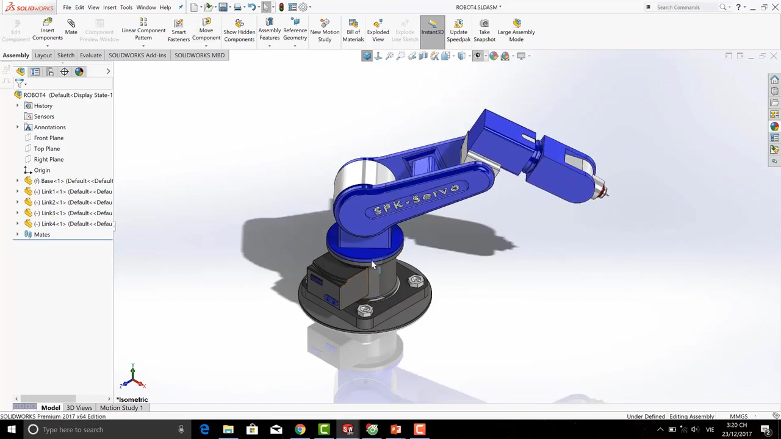Open PropertyManager tab icon
The height and width of the screenshot is (439, 781).
click(35, 72)
